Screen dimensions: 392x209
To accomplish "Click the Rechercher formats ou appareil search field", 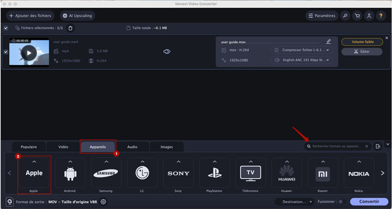I will tap(337, 146).
